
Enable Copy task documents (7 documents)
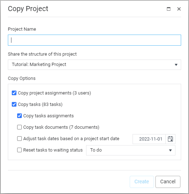coord(19,127)
